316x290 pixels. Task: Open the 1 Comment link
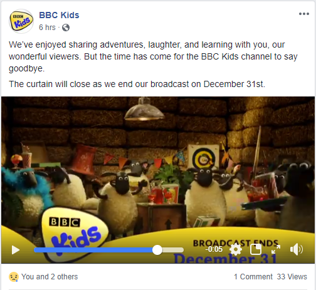253,277
